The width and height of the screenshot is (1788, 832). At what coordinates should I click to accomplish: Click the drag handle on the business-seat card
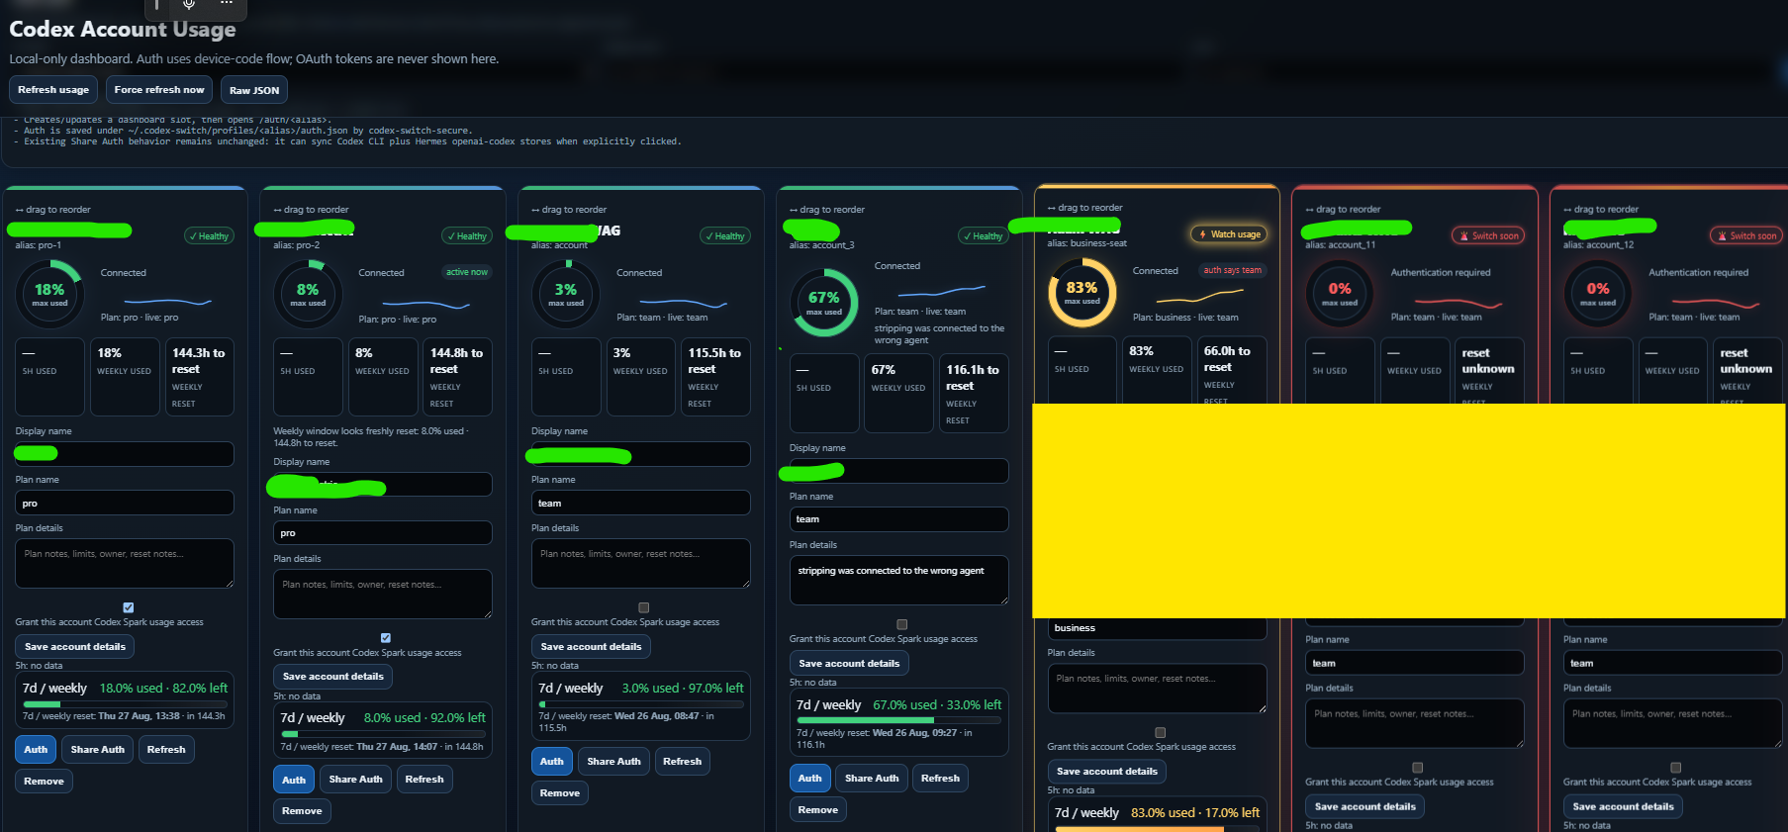(1085, 208)
